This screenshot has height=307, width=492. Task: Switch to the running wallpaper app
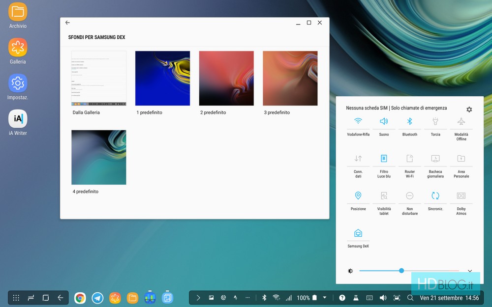point(168,298)
